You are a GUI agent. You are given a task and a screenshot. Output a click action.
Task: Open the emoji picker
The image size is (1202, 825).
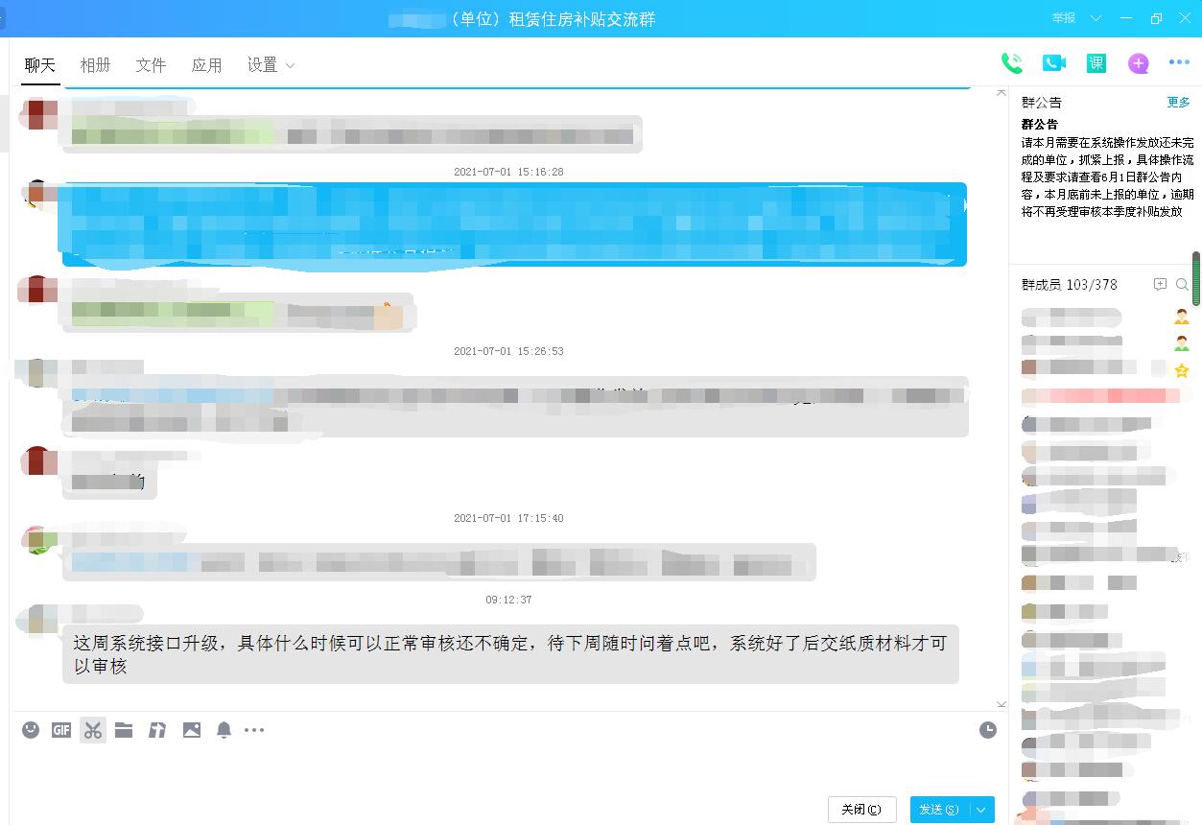31,730
